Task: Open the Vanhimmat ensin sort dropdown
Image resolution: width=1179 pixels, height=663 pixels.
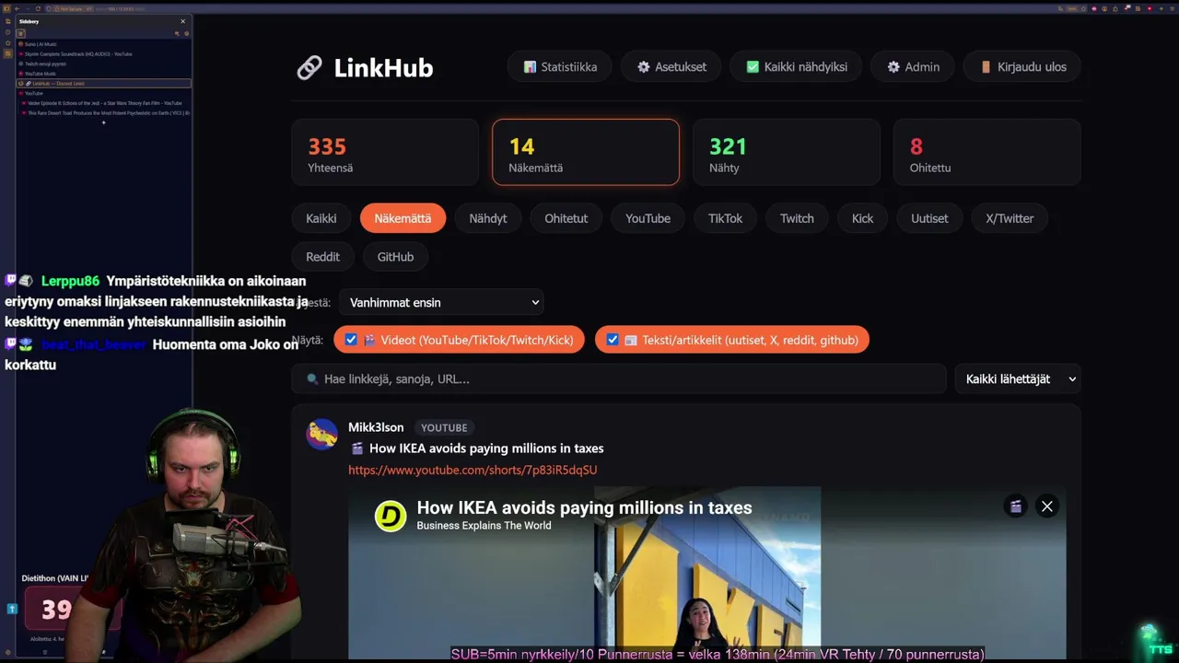Action: (x=441, y=302)
